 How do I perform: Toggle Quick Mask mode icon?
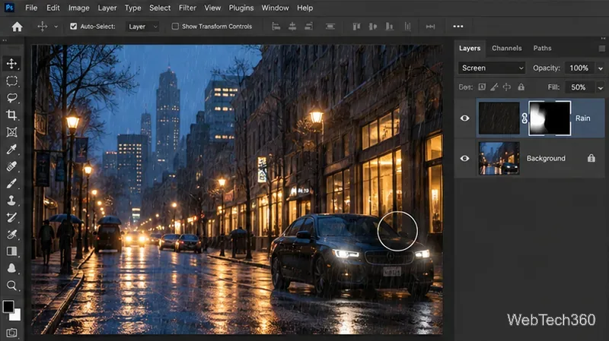[x=11, y=333]
